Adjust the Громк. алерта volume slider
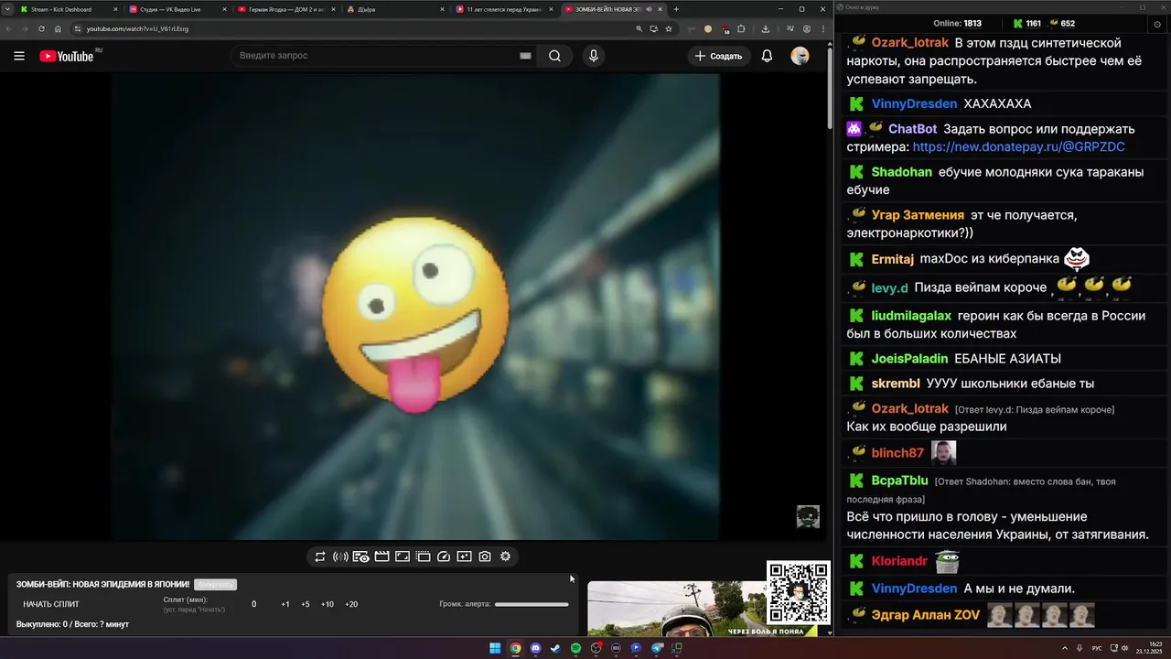Image resolution: width=1171 pixels, height=659 pixels. (x=532, y=604)
